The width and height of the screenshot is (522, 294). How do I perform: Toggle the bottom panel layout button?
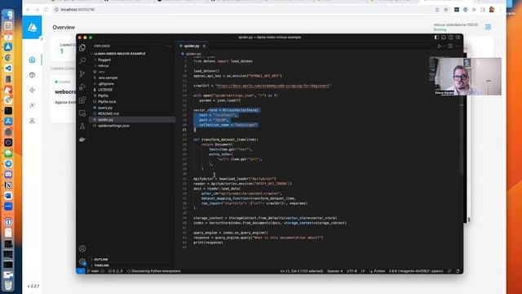444,38
